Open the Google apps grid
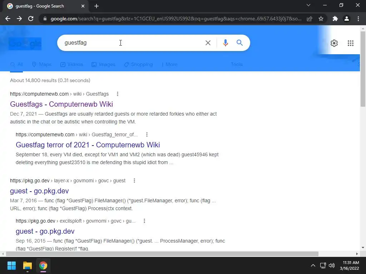Screen dimensions: 366x274 351,43
